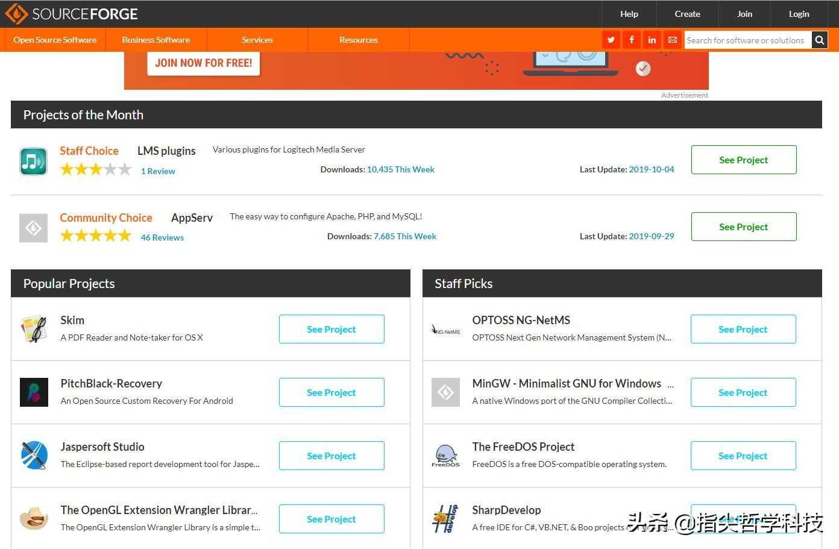Click the PitchBlack-Recovery project icon

pos(34,392)
